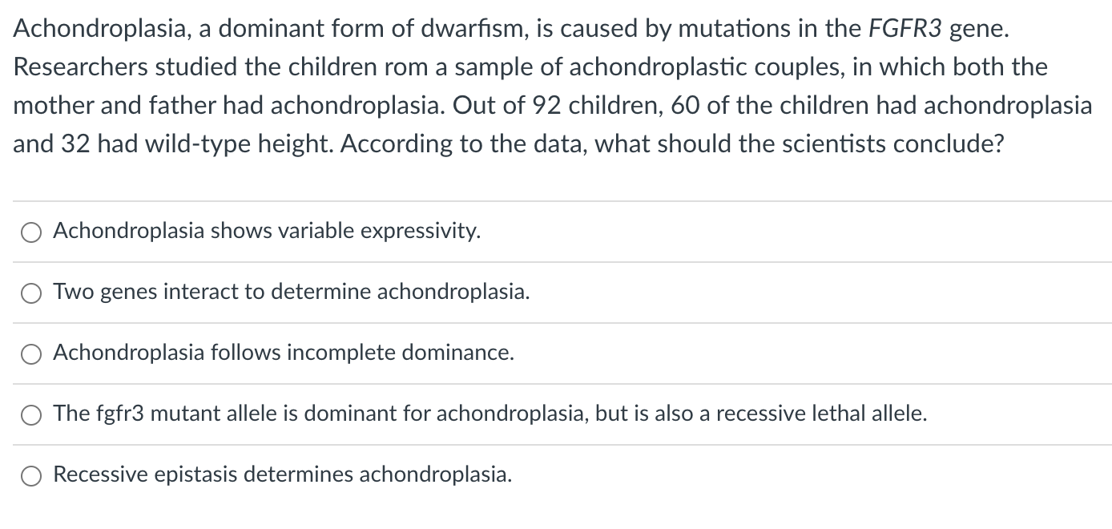Click the 'Two genes interact to determine achondroplasia.' text
Screen dimensions: 1112x529
click(291, 293)
